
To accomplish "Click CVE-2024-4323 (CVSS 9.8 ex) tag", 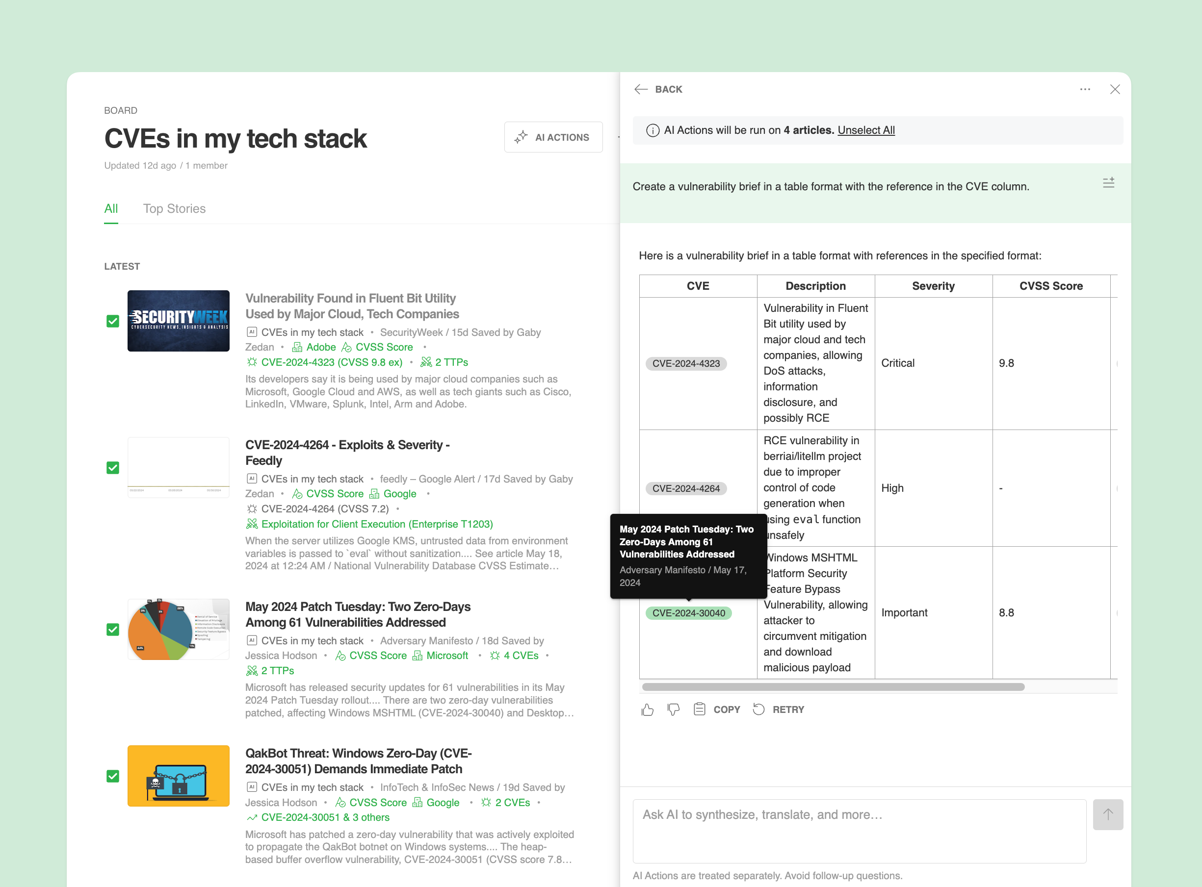I will pyautogui.click(x=324, y=362).
